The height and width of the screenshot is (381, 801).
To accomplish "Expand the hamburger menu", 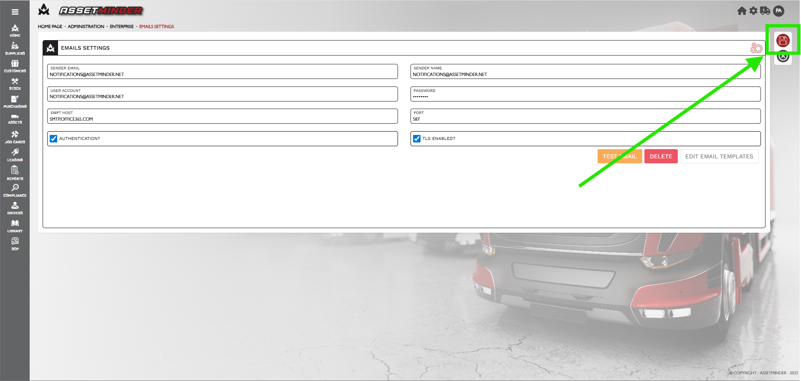I will click(x=15, y=12).
